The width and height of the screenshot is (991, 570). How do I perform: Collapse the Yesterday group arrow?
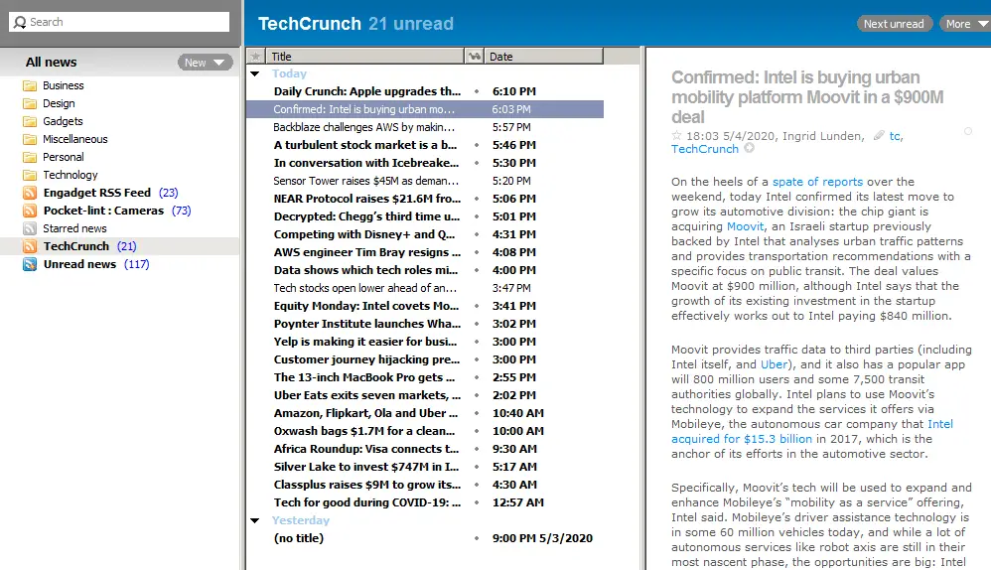pyautogui.click(x=255, y=520)
